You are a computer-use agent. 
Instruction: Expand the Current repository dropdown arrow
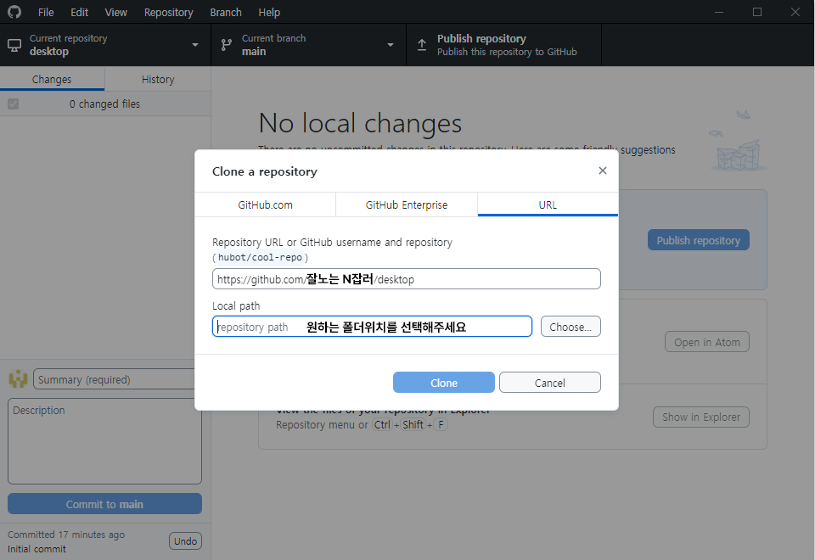(195, 45)
